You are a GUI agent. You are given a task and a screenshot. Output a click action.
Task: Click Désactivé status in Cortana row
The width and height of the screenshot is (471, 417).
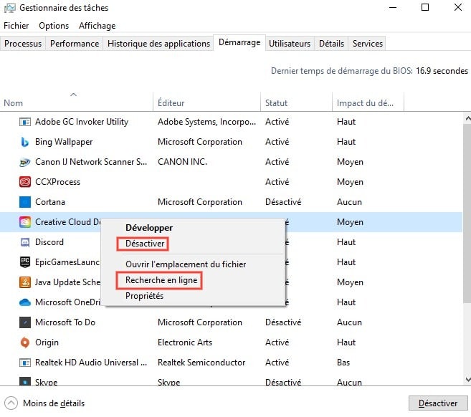click(283, 202)
